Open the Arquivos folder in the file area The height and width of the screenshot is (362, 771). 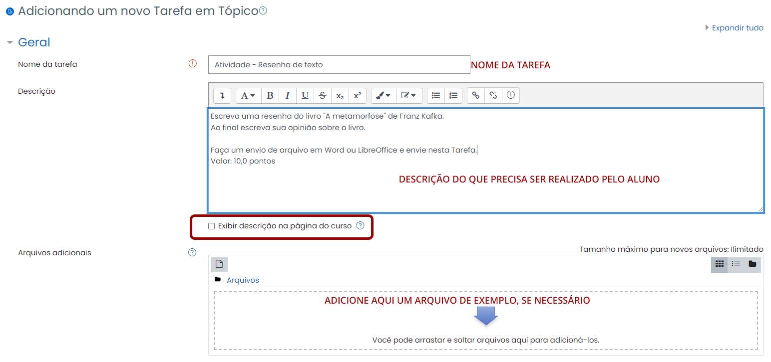[x=243, y=280]
